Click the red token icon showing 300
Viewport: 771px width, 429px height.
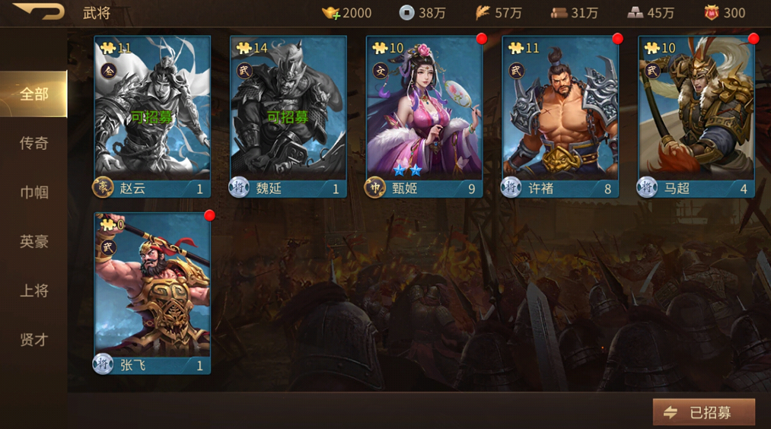[711, 13]
